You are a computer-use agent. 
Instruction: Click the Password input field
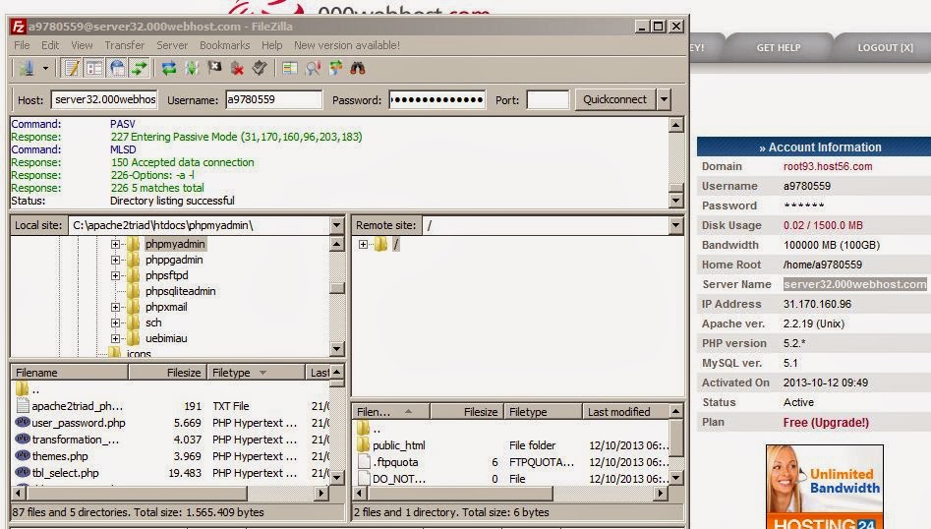coord(437,99)
